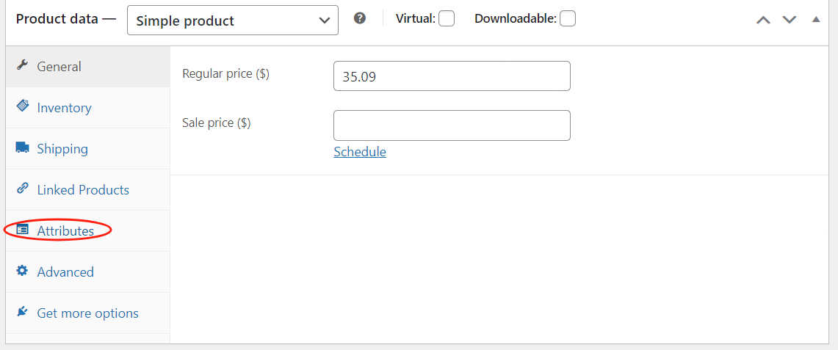Focus the Sale price input field
This screenshot has height=350, width=838.
point(452,125)
